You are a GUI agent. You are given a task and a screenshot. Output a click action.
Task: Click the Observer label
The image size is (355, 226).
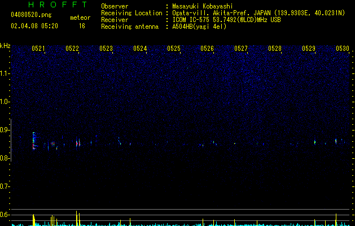115,6
